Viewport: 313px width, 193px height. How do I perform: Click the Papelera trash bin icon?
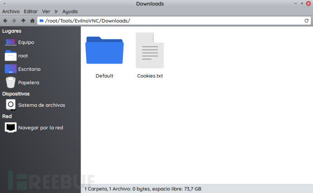point(10,82)
